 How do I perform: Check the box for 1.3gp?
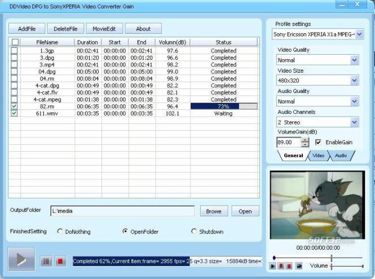[x=14, y=50]
